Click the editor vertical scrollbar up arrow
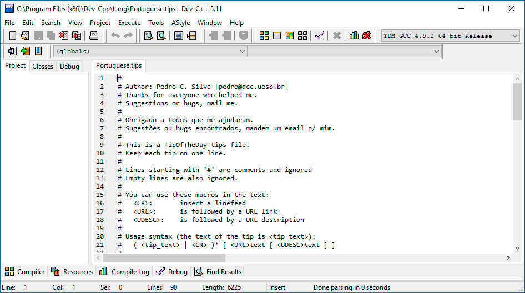 tap(517, 79)
